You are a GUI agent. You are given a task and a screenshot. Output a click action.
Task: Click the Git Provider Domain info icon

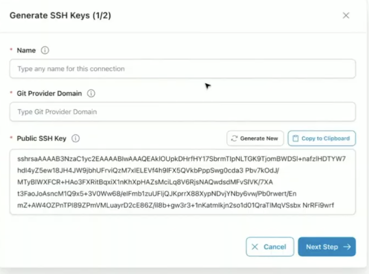91,94
